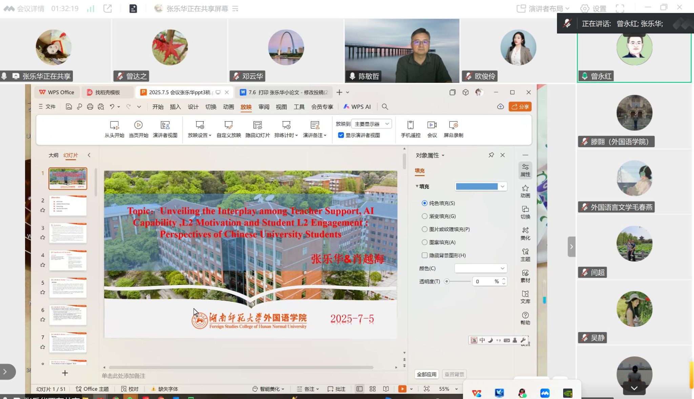Viewport: 694px width, 399px height.
Task: Switch to the 审阅 ribbon tab
Action: [264, 107]
